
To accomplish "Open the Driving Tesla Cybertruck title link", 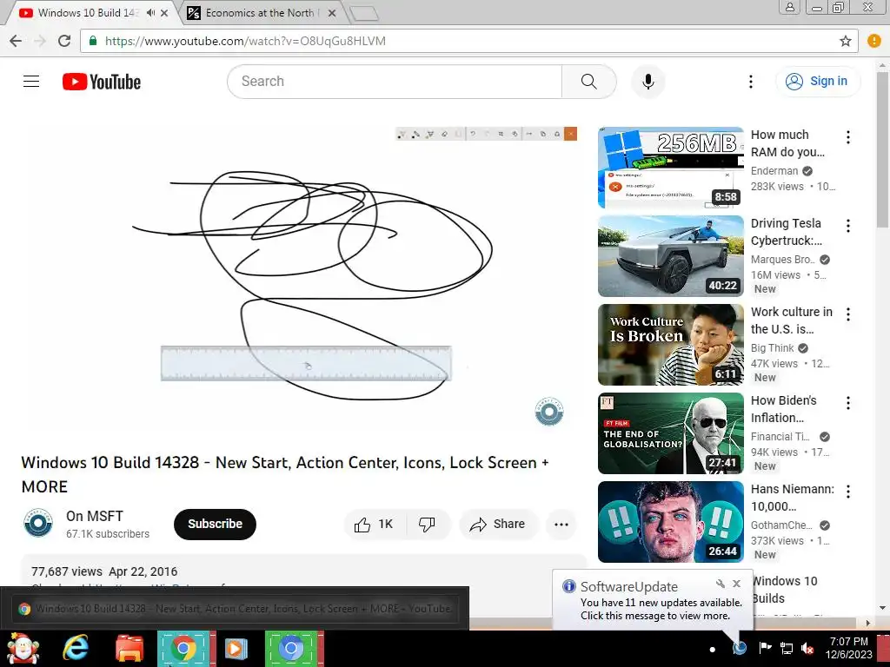I will [x=786, y=231].
